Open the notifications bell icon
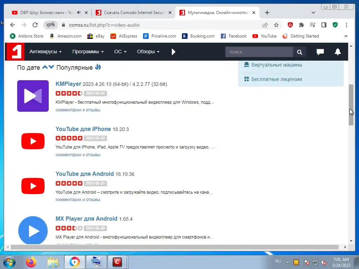This screenshot has width=359, height=269. (x=338, y=52)
